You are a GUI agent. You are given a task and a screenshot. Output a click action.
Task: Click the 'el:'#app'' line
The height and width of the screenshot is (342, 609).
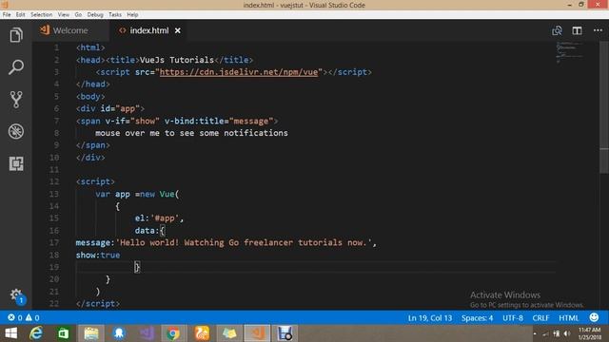(x=159, y=218)
